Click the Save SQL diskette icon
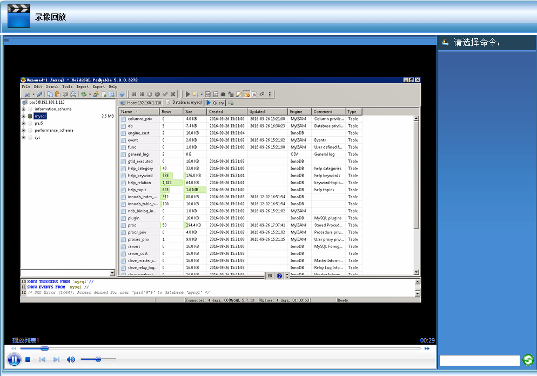This screenshot has width=537, height=376. 207,94
